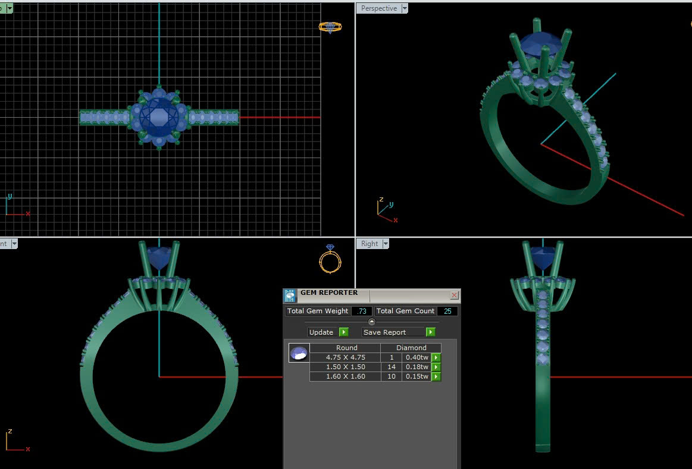
Task: Click the Update button
Action: tap(321, 332)
